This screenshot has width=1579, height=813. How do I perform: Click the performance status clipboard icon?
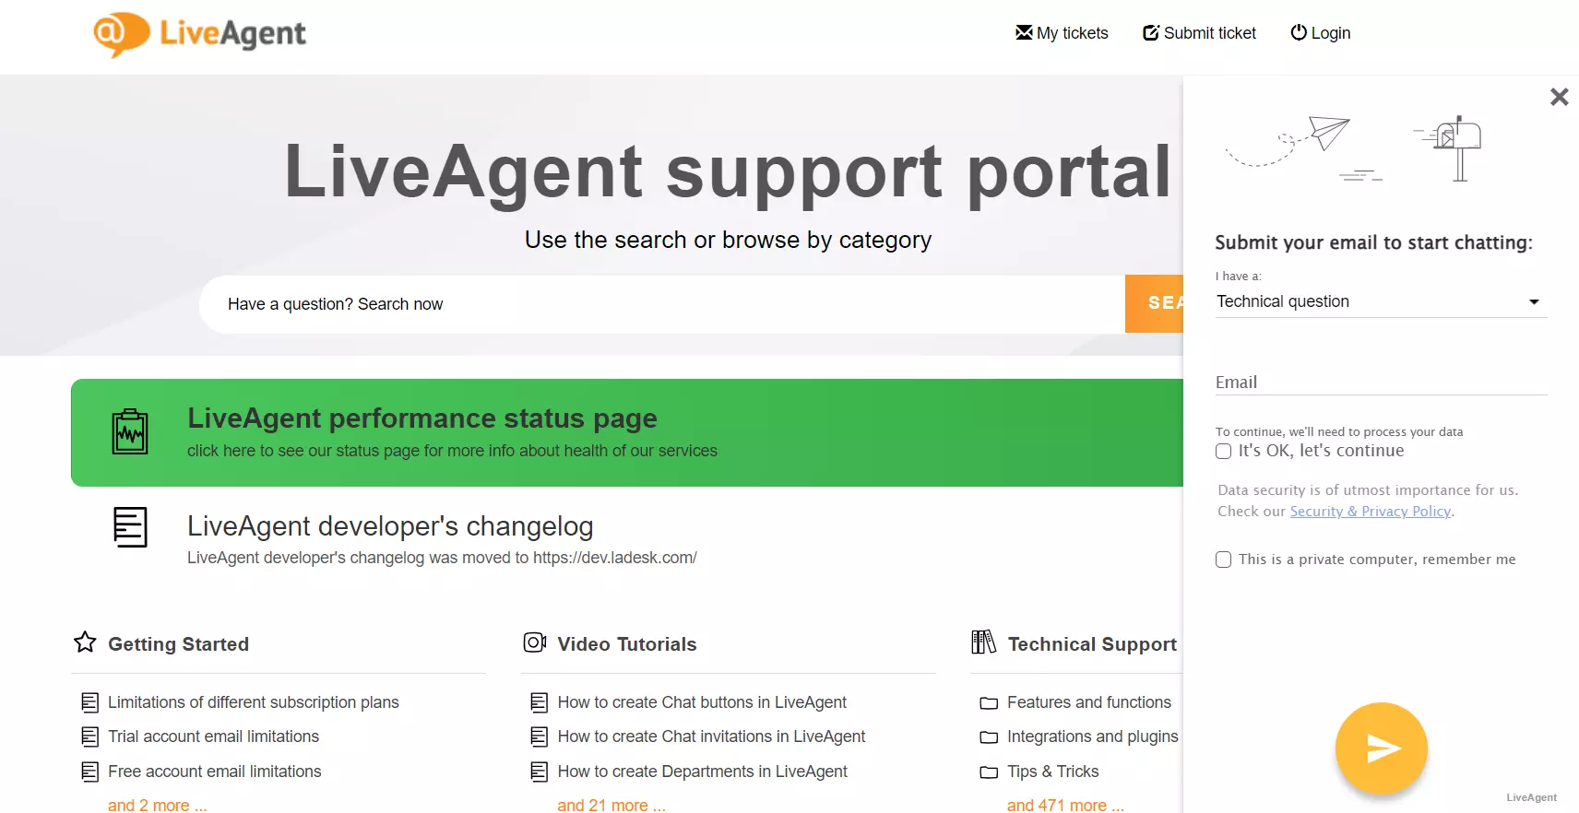130,431
